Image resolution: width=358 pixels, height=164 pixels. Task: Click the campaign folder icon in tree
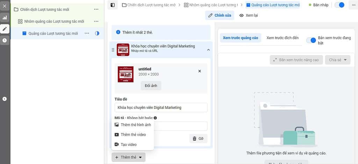[x=16, y=9]
